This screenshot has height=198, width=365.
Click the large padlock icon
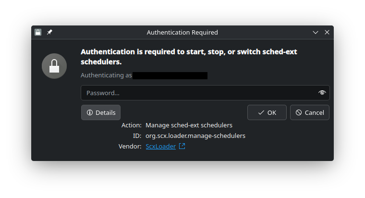(x=54, y=66)
